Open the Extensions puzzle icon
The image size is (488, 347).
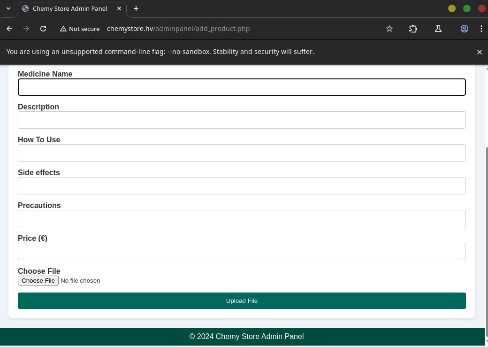point(413,29)
